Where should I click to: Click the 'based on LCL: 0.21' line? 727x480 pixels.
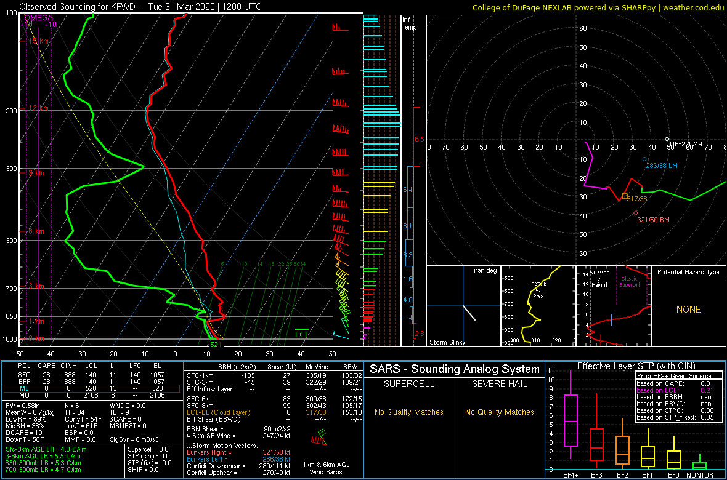tap(676, 391)
